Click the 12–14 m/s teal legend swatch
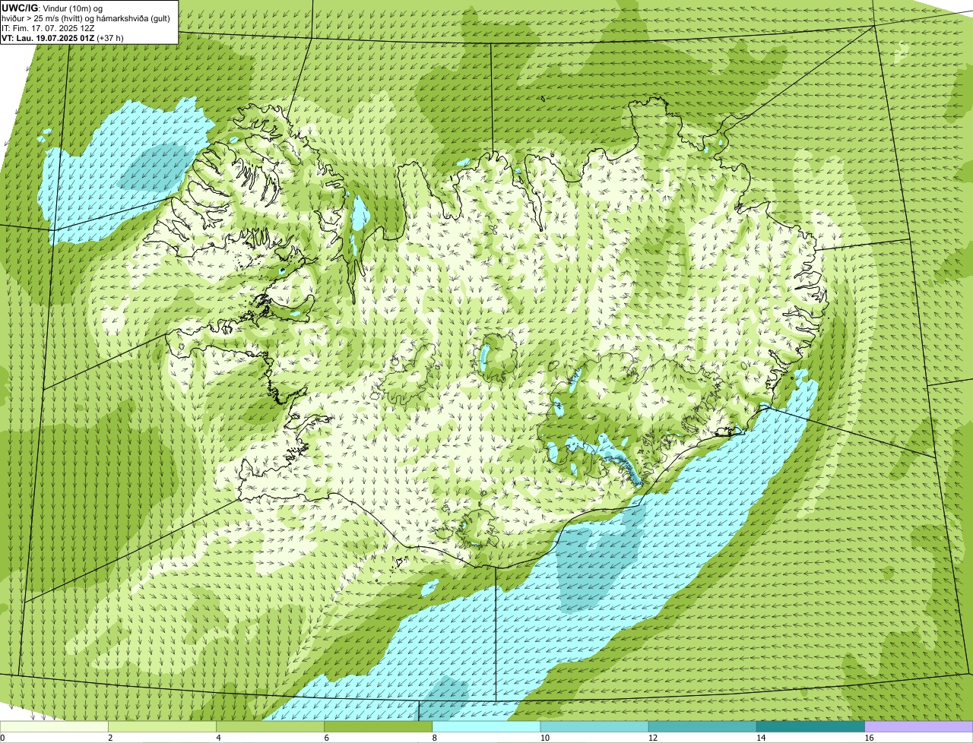The width and height of the screenshot is (973, 743). coord(702,727)
